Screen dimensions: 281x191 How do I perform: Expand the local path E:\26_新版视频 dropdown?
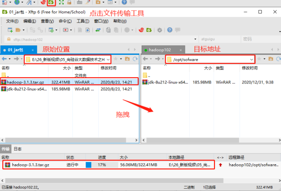point(108,59)
